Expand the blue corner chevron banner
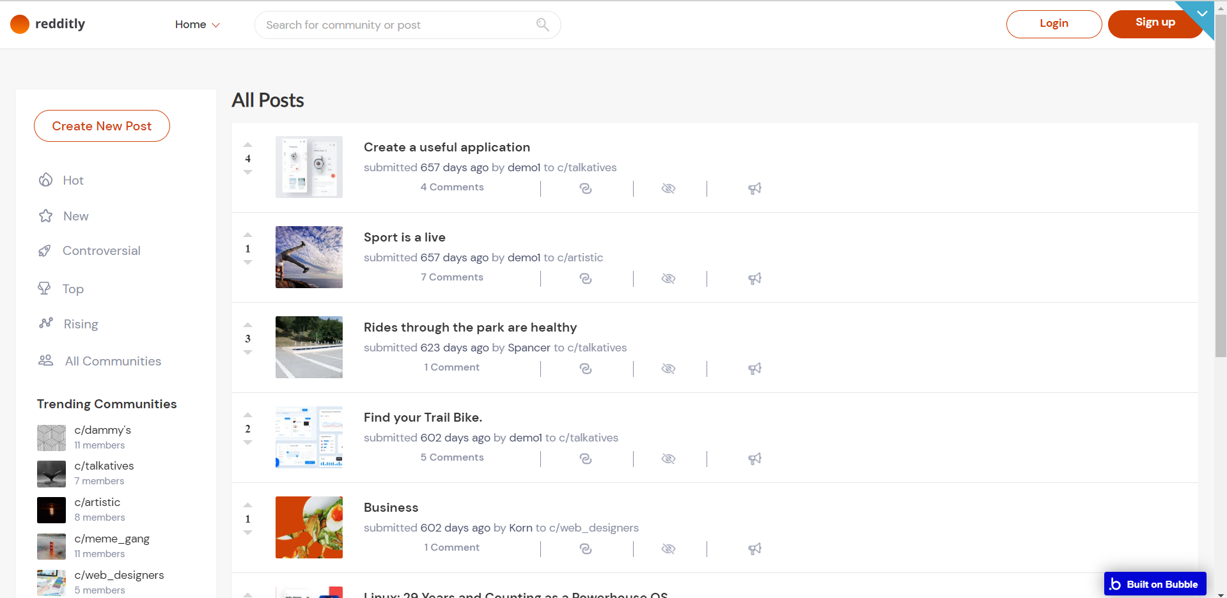This screenshot has width=1227, height=598. [1201, 13]
